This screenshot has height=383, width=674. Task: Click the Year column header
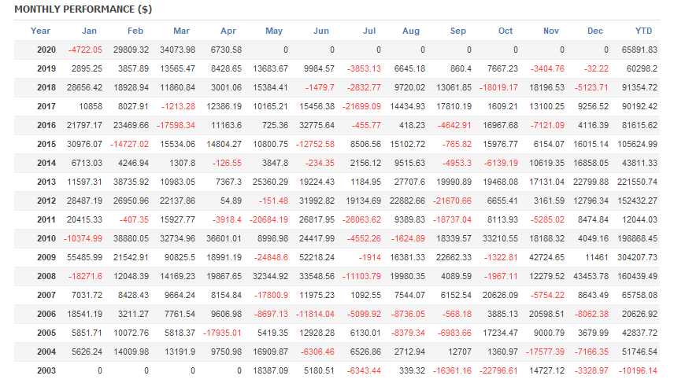click(x=40, y=31)
